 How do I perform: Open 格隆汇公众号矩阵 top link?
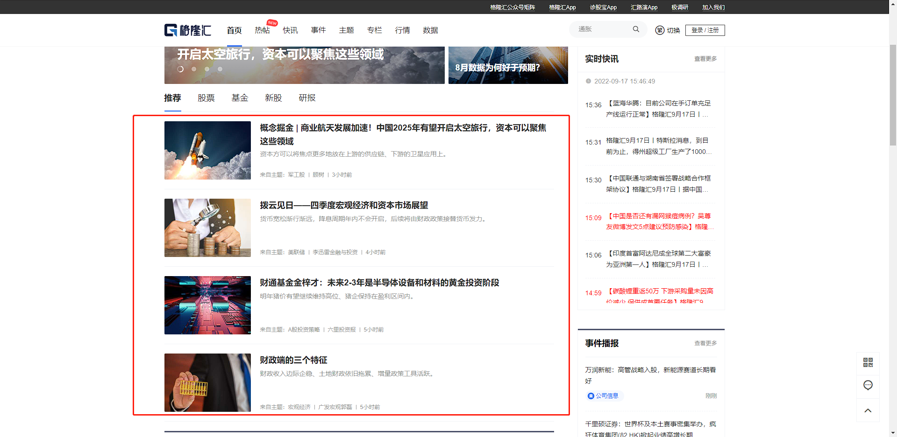coord(513,7)
